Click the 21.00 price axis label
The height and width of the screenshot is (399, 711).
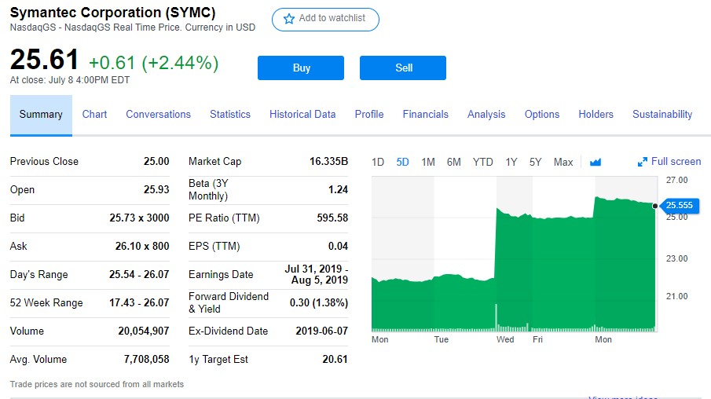[676, 296]
